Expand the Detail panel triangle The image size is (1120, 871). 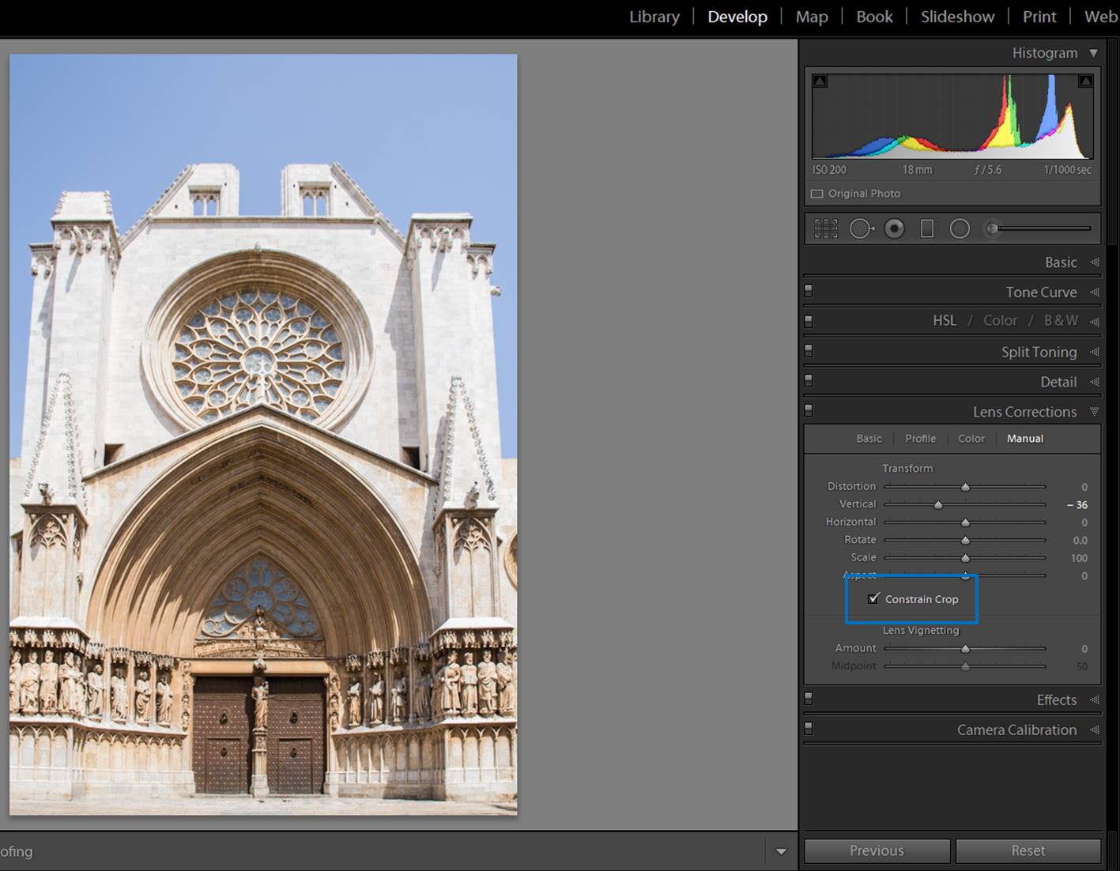[x=1095, y=382]
